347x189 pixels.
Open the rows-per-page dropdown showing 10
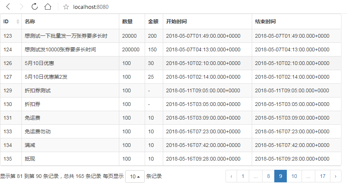click(x=135, y=176)
